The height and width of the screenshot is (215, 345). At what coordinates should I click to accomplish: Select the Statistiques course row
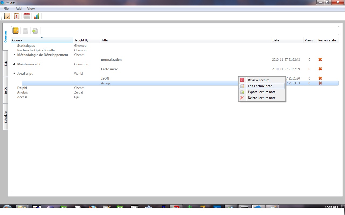(26, 46)
